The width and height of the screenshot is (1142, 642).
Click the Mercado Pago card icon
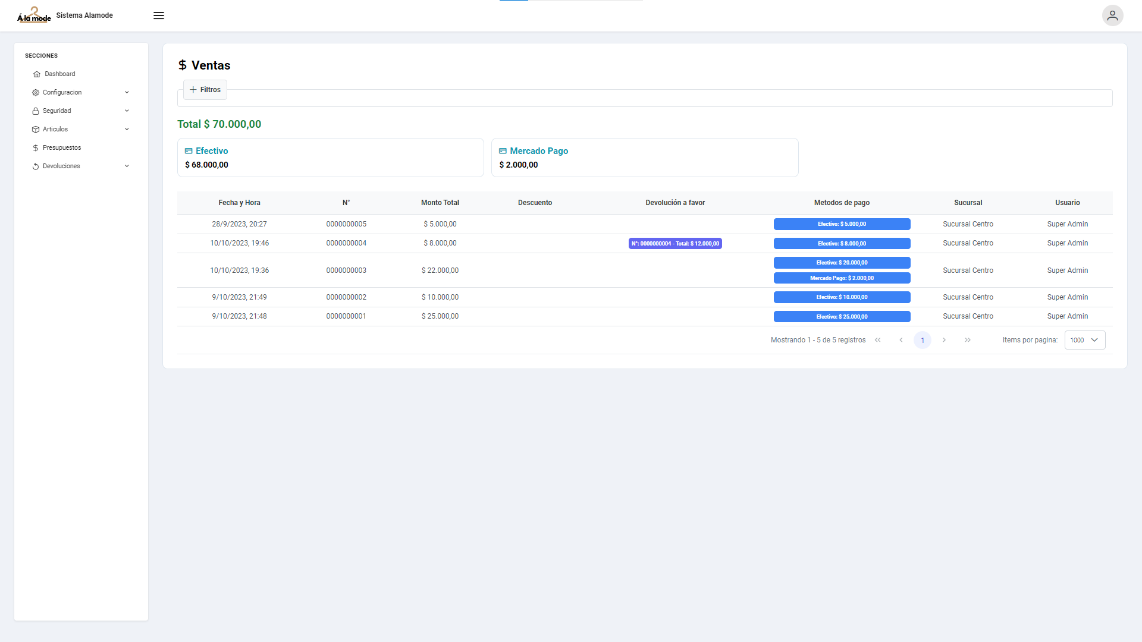coord(503,151)
